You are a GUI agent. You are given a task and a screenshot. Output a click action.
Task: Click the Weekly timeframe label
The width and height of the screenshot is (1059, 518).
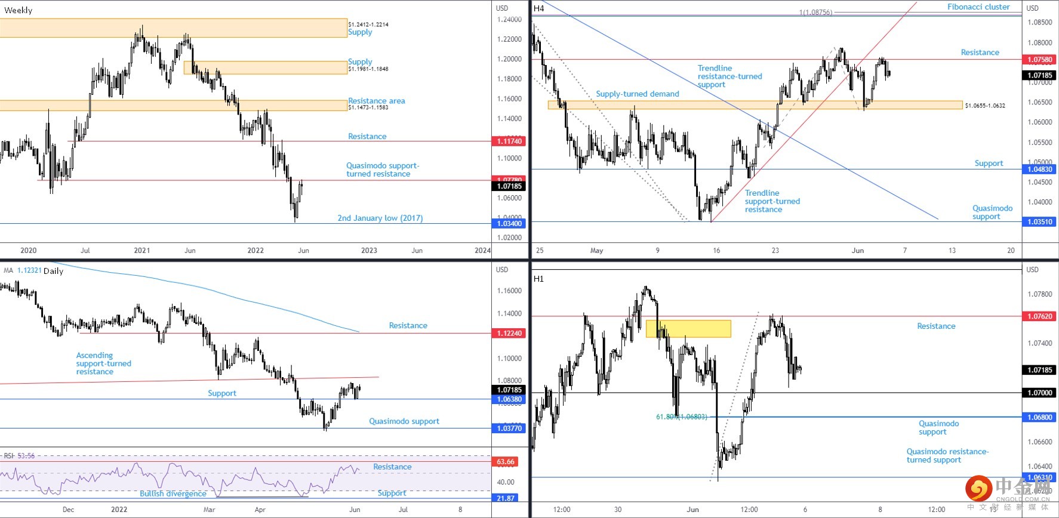tap(19, 10)
